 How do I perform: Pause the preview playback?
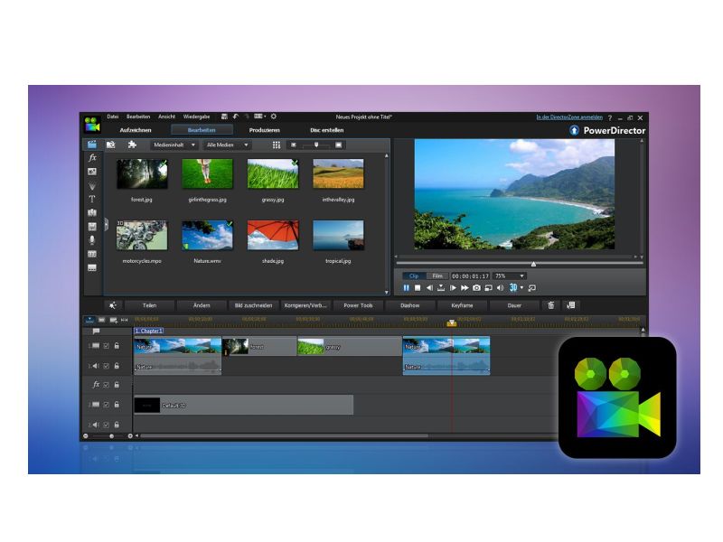point(406,288)
